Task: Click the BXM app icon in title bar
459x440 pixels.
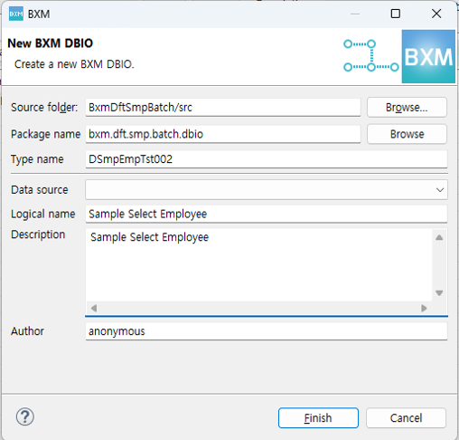Action: (x=16, y=14)
